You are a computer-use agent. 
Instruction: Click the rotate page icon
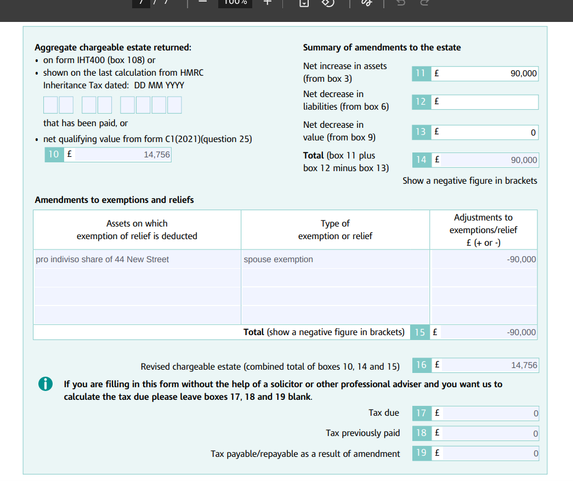(x=327, y=3)
